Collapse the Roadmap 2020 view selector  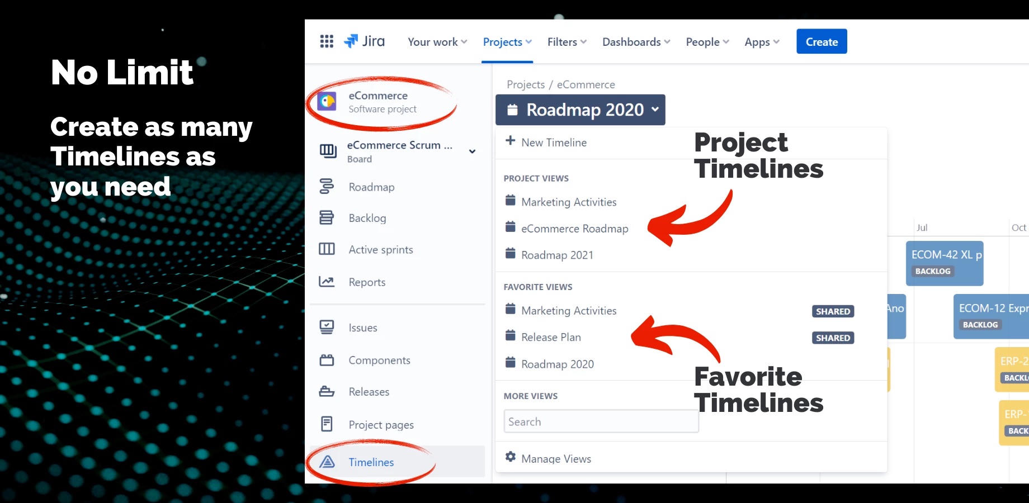click(580, 110)
